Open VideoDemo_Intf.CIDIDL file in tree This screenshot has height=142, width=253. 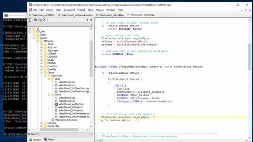click(66, 120)
